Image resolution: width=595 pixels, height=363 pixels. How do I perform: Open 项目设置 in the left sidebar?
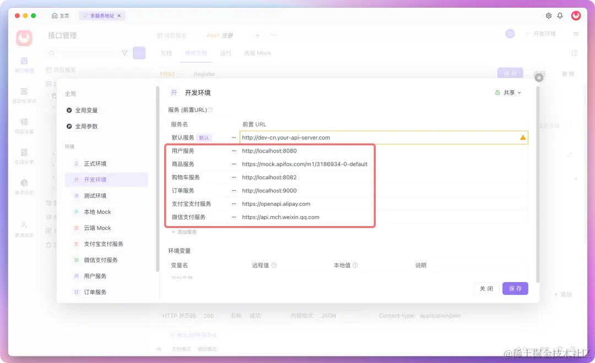(24, 126)
